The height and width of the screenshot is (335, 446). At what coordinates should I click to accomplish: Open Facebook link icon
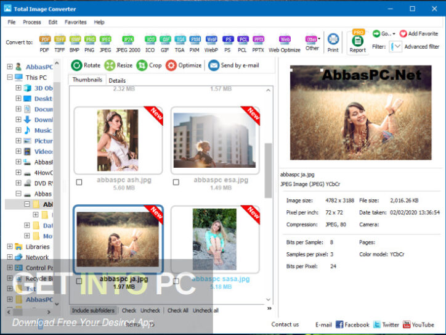pos(339,325)
